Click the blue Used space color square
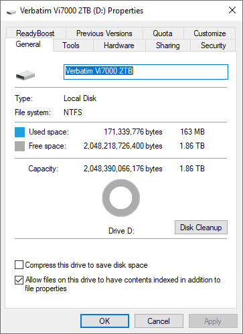Viewport: 243px width, 334px height. [19, 132]
